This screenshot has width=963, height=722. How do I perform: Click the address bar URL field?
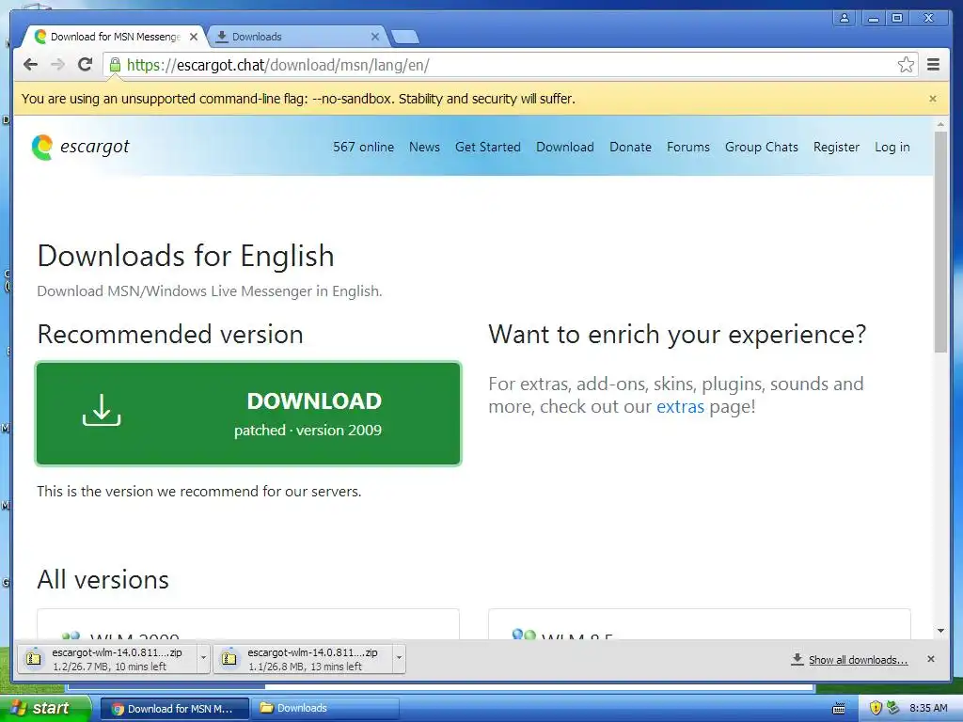(510, 65)
